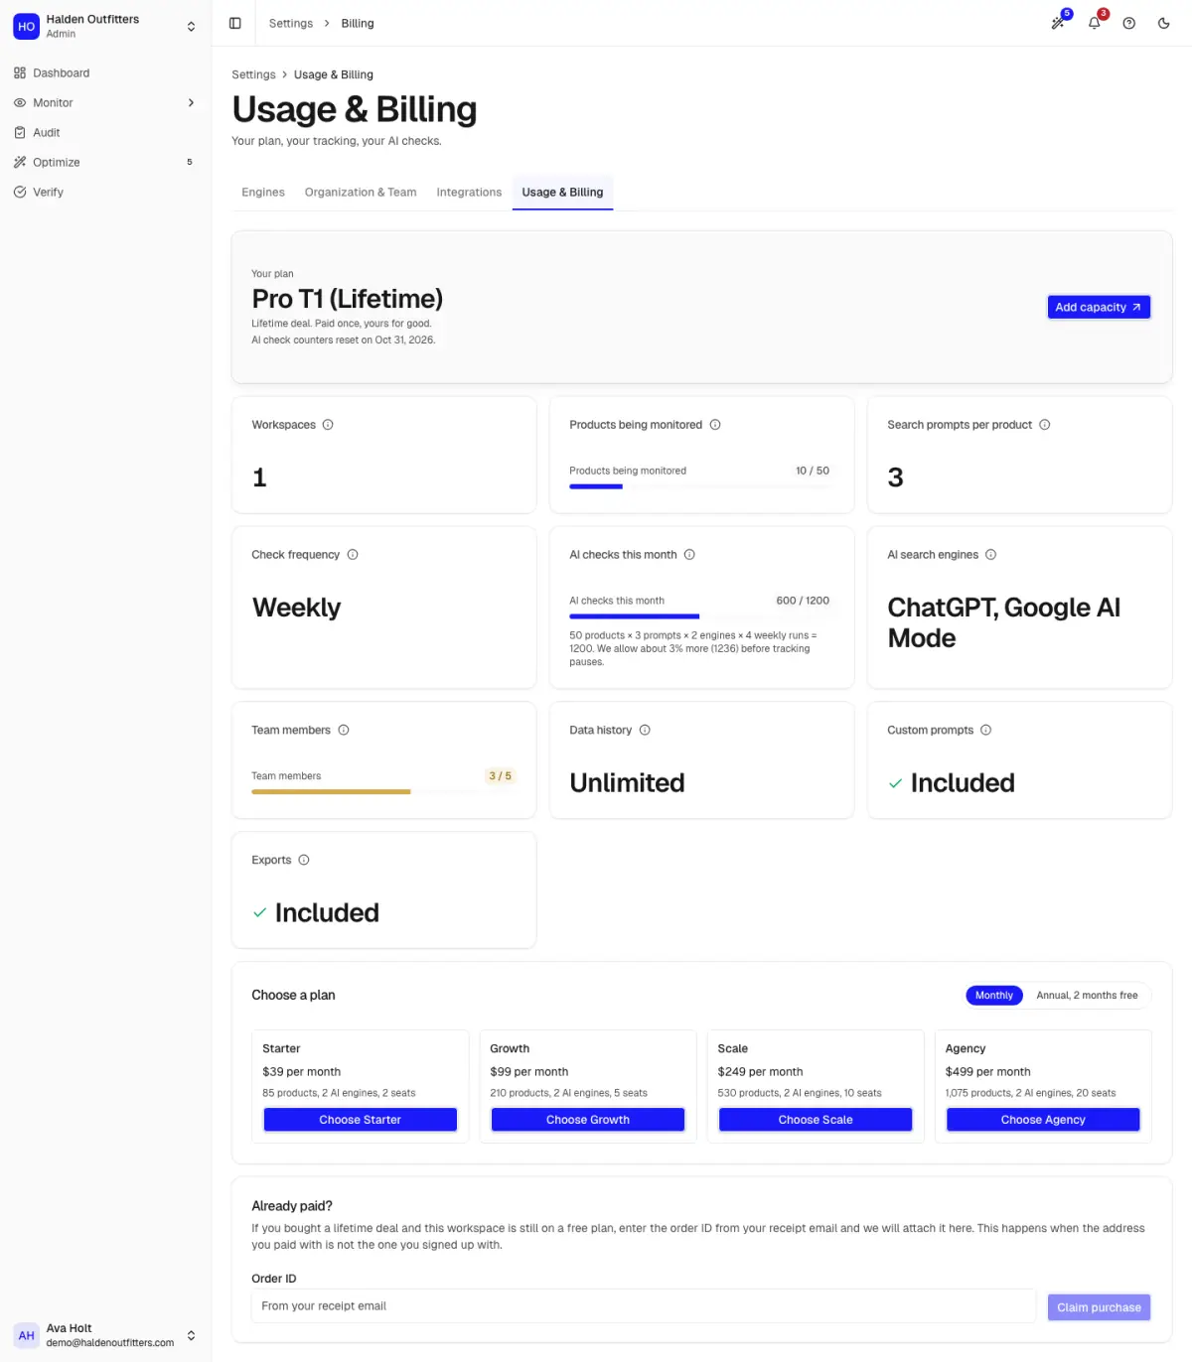Open Optimize in sidebar
Screen dimensions: 1192x1362
coord(104,162)
